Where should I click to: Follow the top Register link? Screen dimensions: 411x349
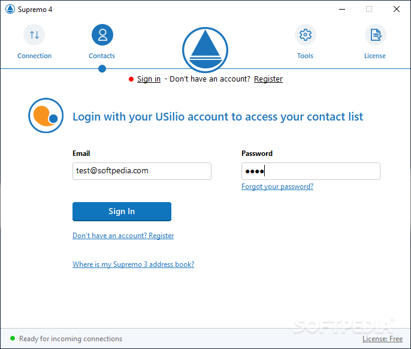pos(268,79)
